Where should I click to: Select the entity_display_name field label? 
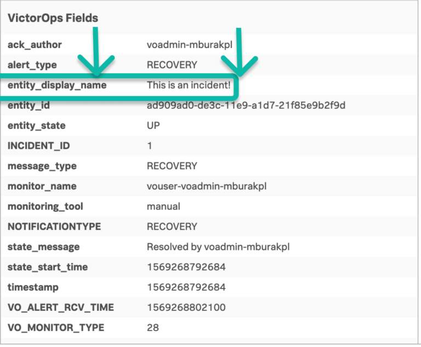[57, 85]
